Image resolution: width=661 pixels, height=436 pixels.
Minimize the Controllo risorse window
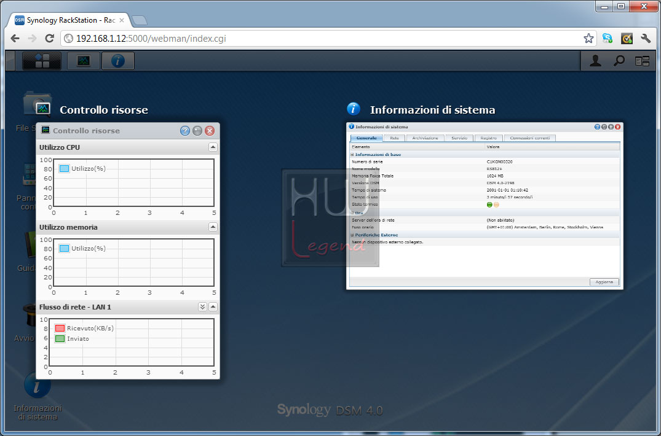[x=197, y=131]
